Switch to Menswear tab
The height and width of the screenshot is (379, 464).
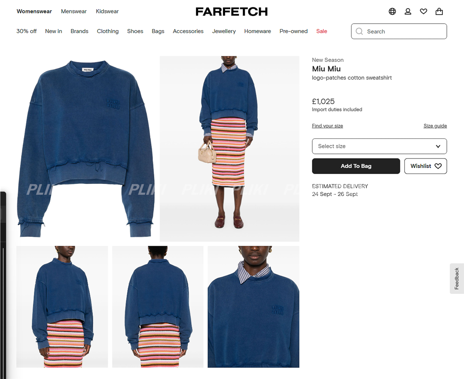[74, 11]
